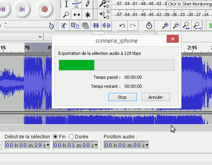Open the Position audio format dropdown
Viewport: 212px width, 165px height.
tap(147, 145)
